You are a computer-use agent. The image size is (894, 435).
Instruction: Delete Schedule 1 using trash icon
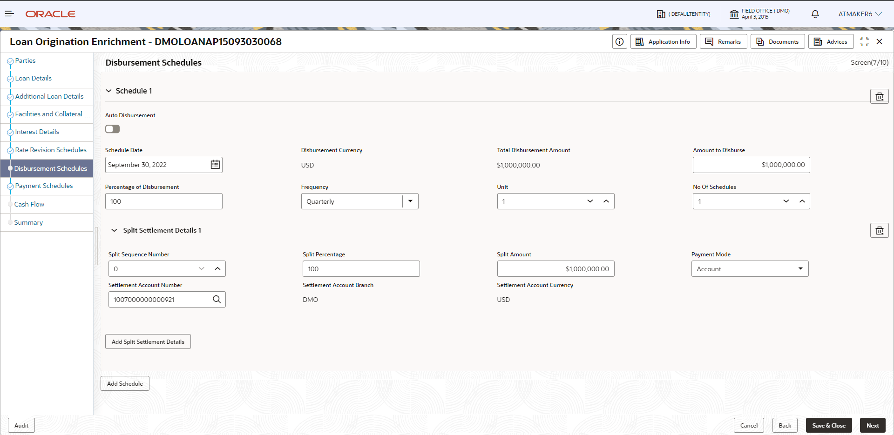(879, 96)
